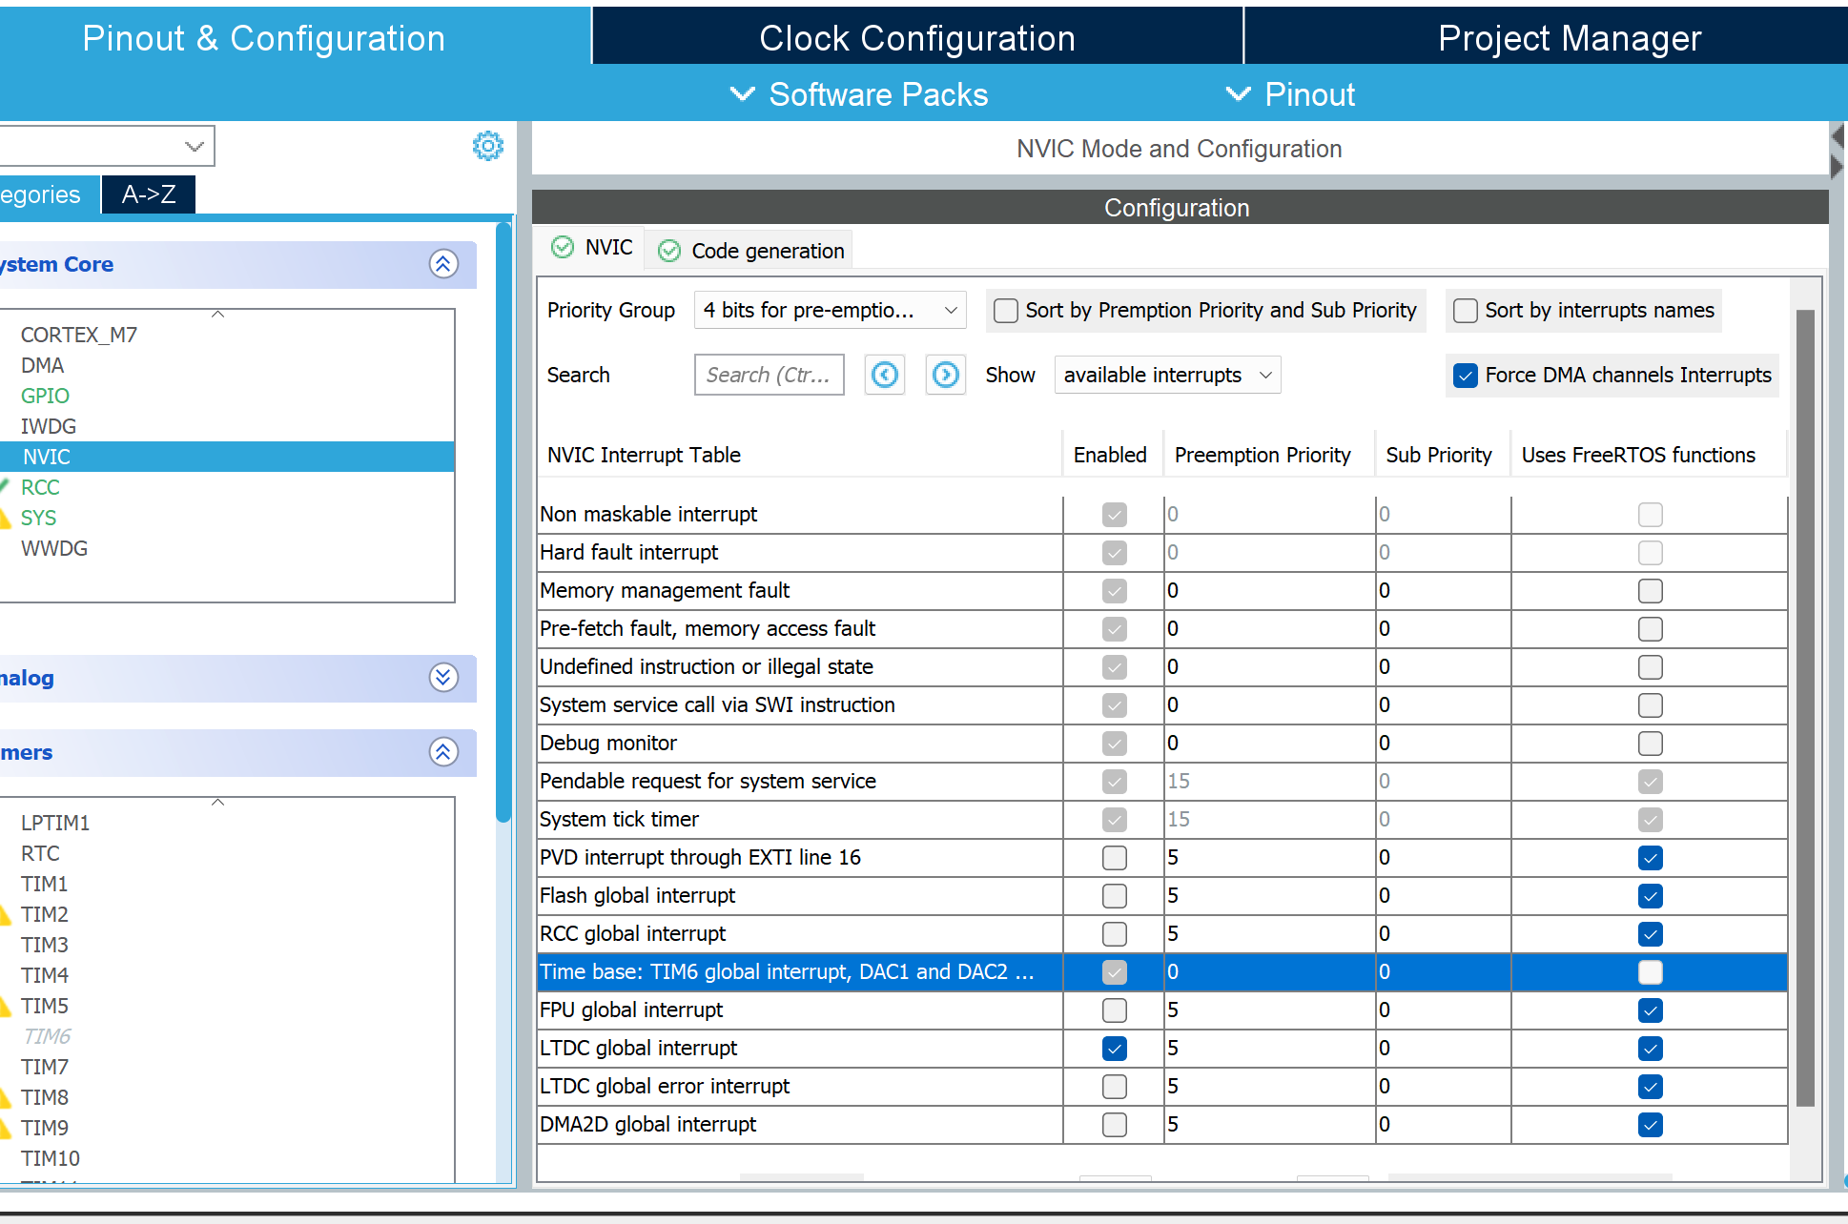
Task: Open the Project Manager tab
Action: pos(1570,38)
